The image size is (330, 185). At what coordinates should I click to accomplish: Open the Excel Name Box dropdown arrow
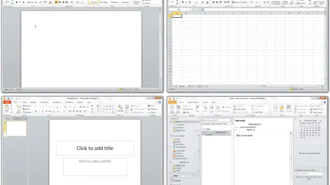click(191, 9)
